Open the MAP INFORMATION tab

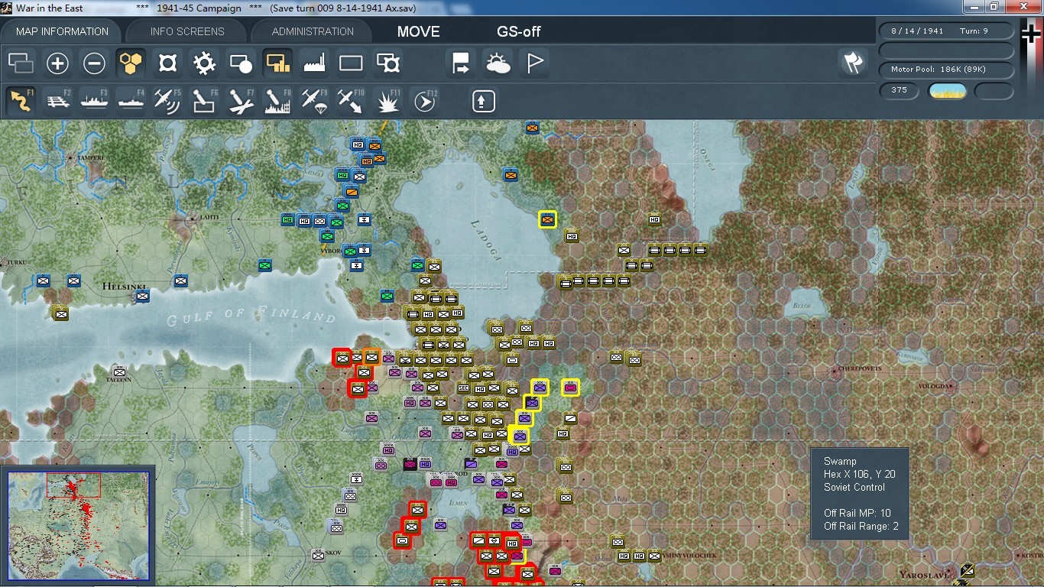click(x=62, y=31)
